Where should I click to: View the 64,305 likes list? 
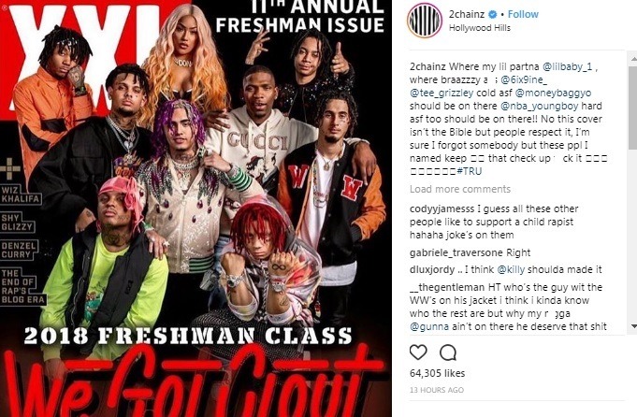[x=437, y=373]
